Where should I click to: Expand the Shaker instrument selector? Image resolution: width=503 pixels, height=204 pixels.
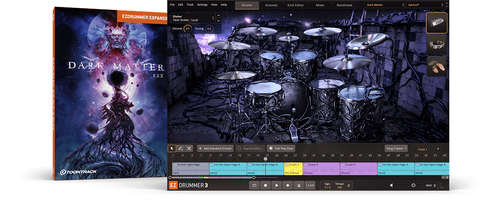219,18
